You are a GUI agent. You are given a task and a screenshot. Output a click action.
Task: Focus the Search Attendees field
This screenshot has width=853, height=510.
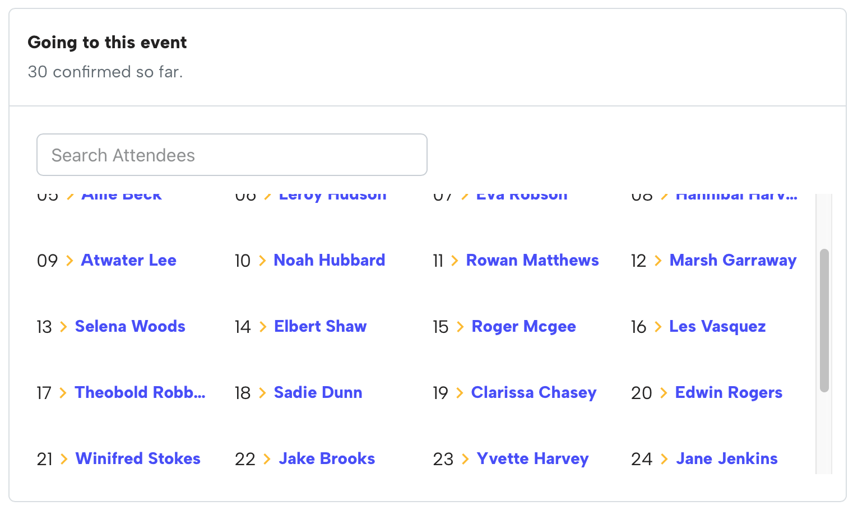[x=232, y=155]
